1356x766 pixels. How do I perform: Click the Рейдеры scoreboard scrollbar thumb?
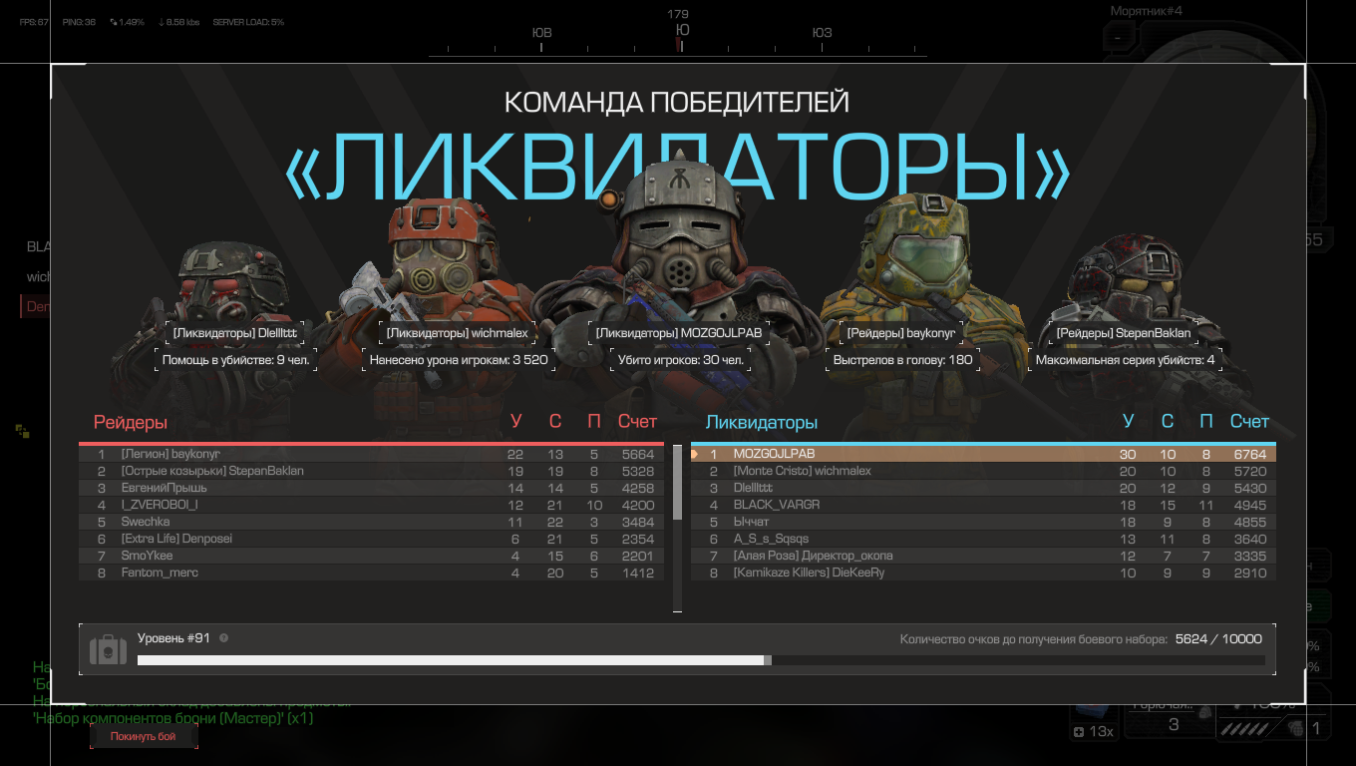(x=677, y=483)
